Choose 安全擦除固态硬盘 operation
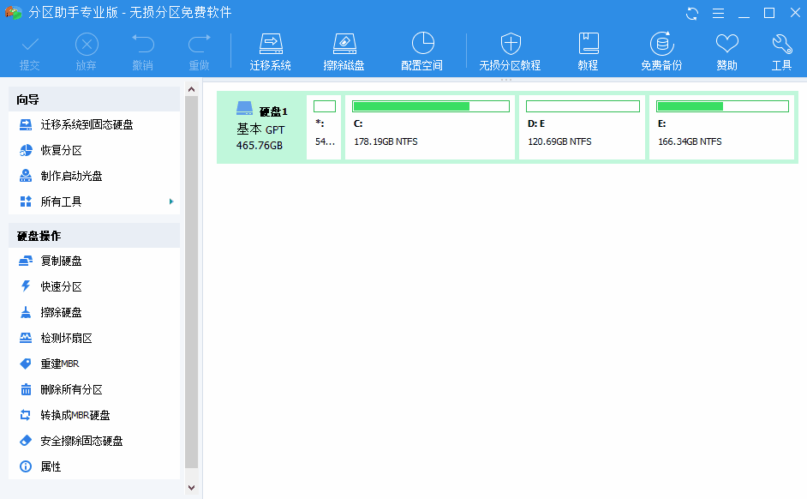Screen dimensions: 807x499 pyautogui.click(x=94, y=441)
